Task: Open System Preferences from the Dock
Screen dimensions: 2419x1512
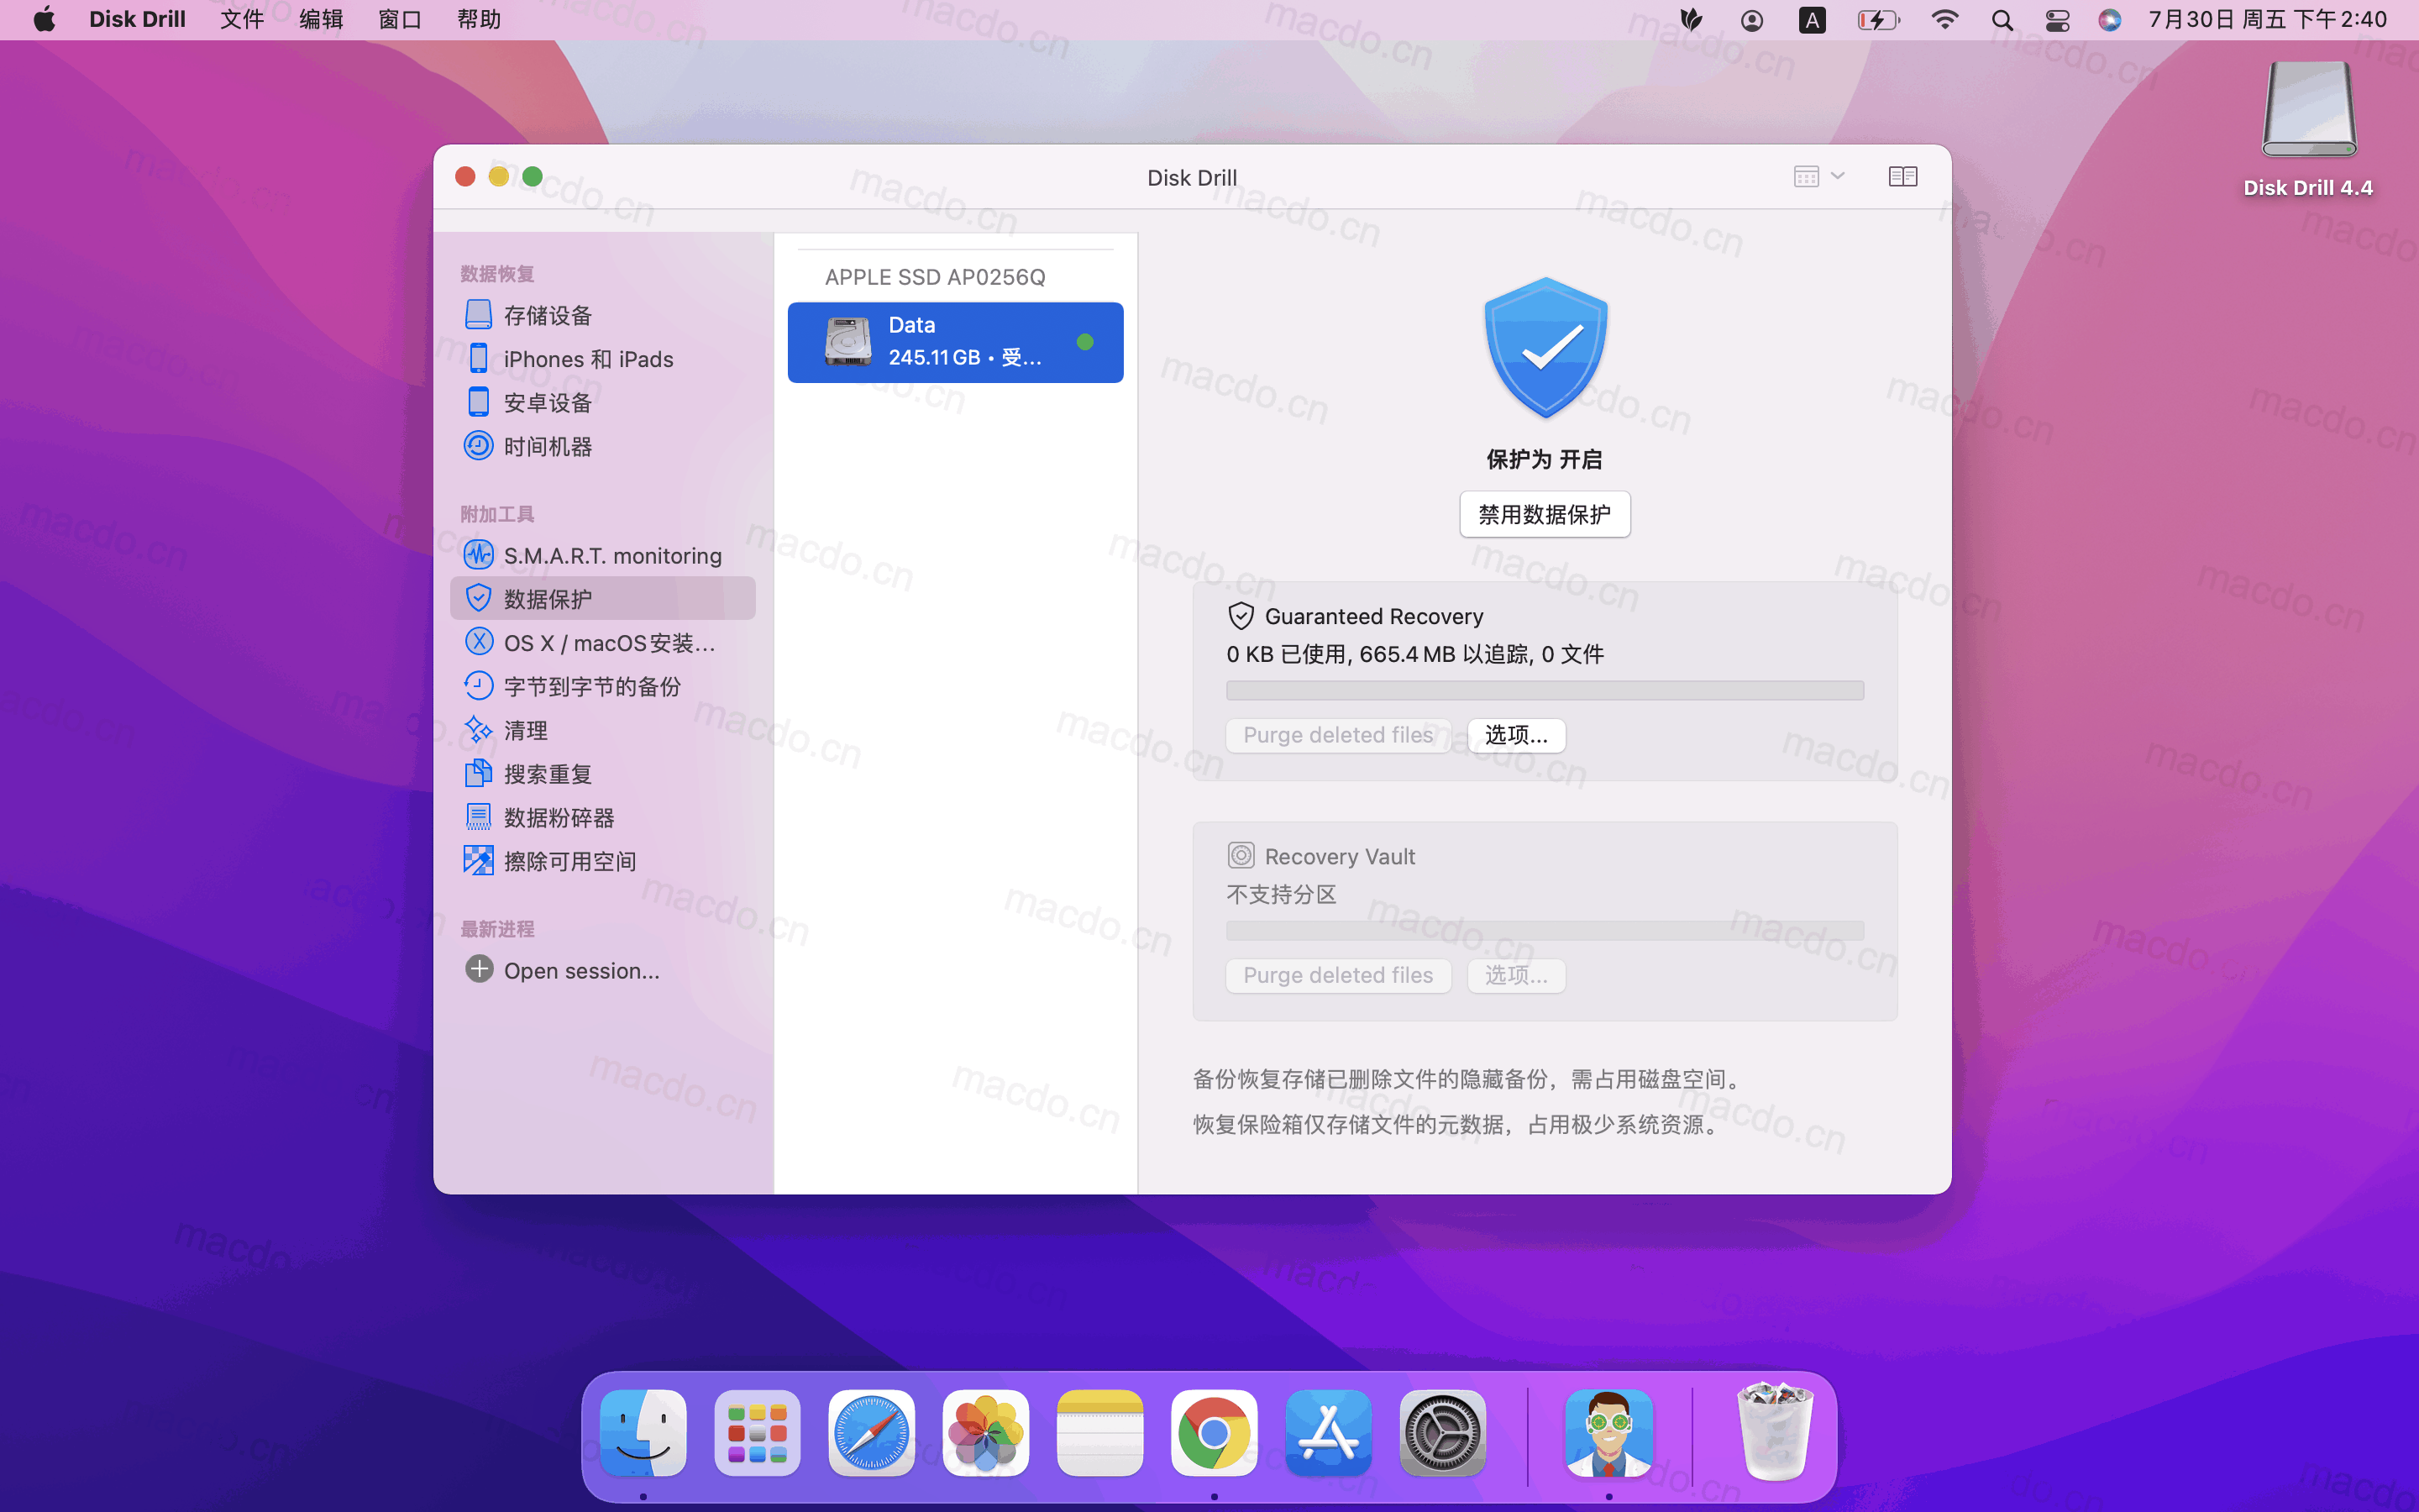Action: point(1442,1433)
